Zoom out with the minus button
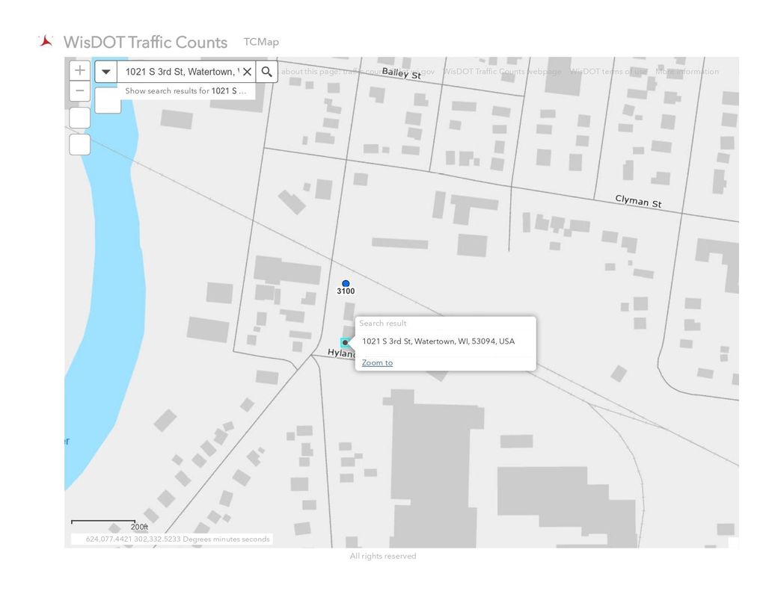Viewport: 766px width, 591px height. (79, 92)
